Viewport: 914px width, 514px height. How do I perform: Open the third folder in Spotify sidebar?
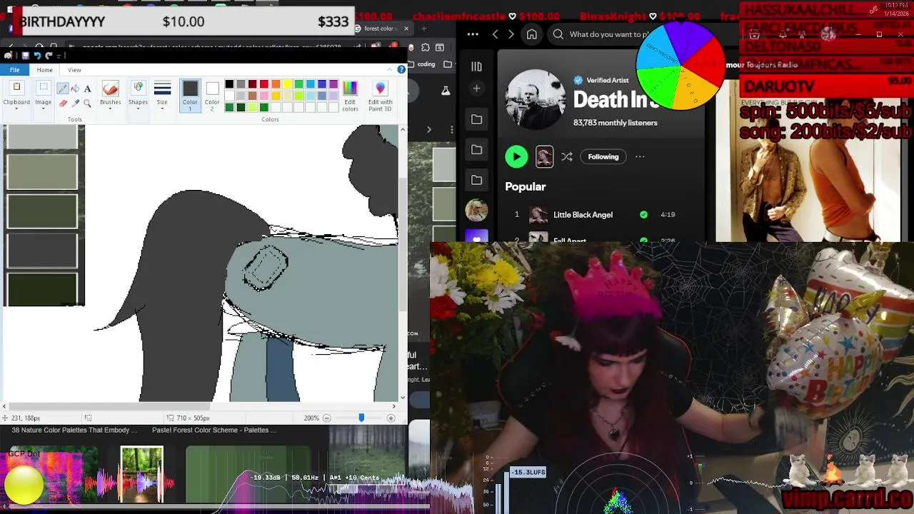click(476, 180)
